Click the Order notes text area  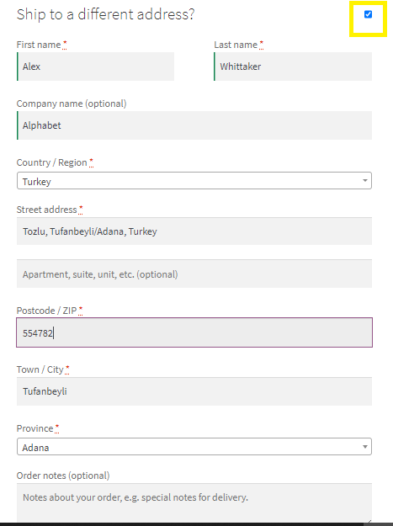click(x=194, y=502)
